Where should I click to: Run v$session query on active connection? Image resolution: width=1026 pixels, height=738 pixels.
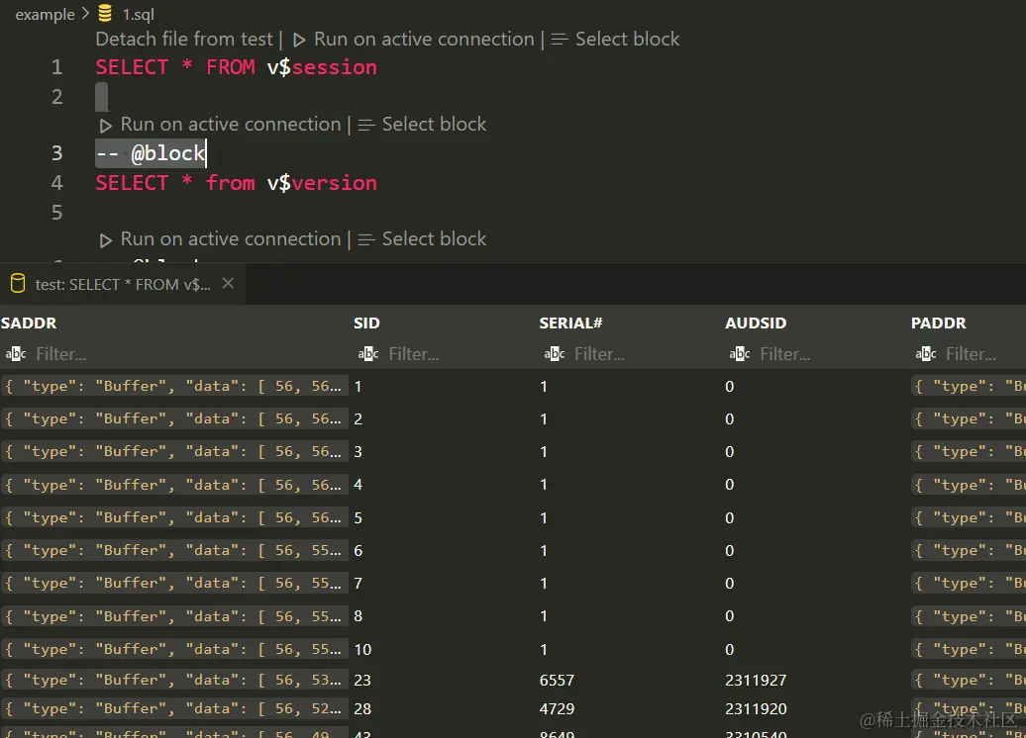click(424, 40)
